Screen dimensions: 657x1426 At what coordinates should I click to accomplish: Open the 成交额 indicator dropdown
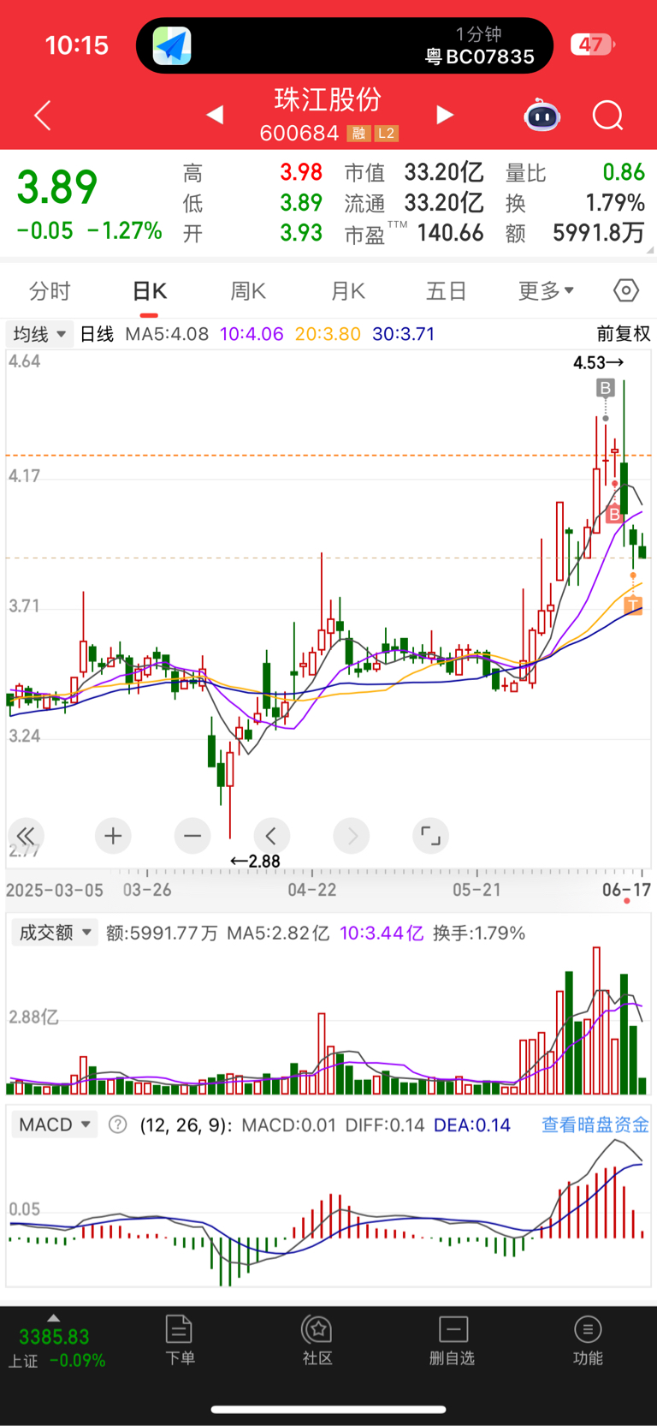55,933
